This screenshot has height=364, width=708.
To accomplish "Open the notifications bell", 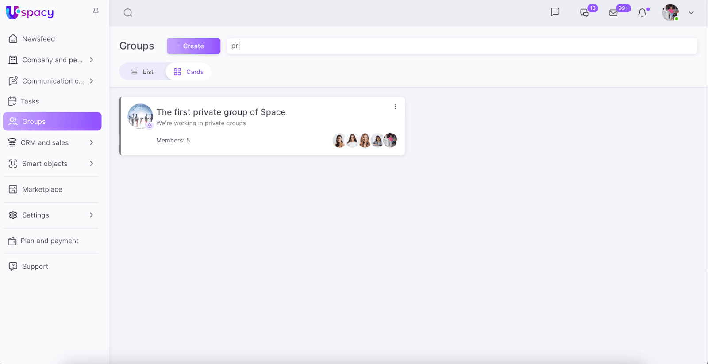I will point(642,13).
